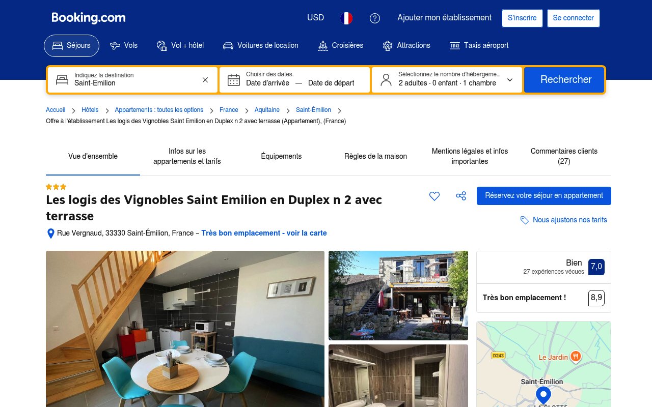Open Ajouter mon établissement
This screenshot has width=652, height=407.
[x=444, y=18]
